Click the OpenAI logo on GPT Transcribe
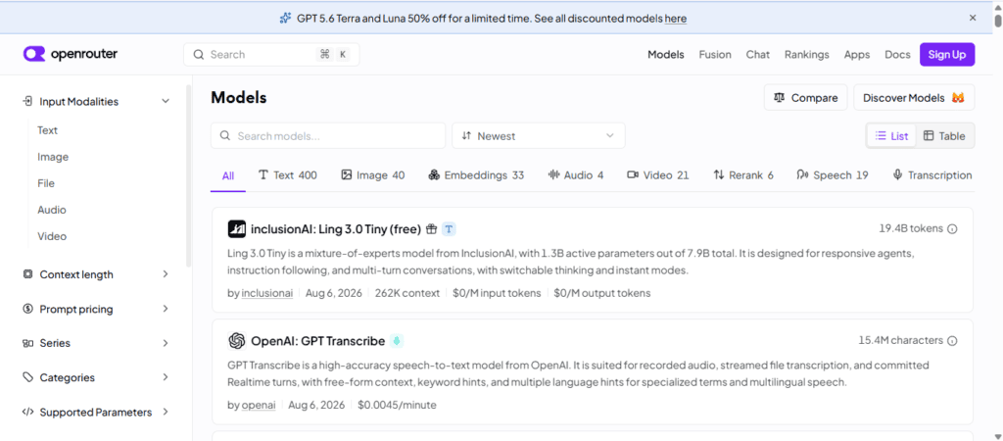1003x441 pixels. 237,341
